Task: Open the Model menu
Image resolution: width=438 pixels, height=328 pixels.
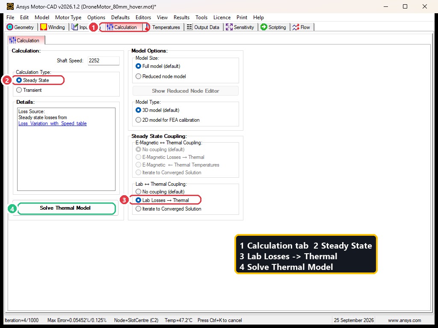Action: pyautogui.click(x=42, y=17)
